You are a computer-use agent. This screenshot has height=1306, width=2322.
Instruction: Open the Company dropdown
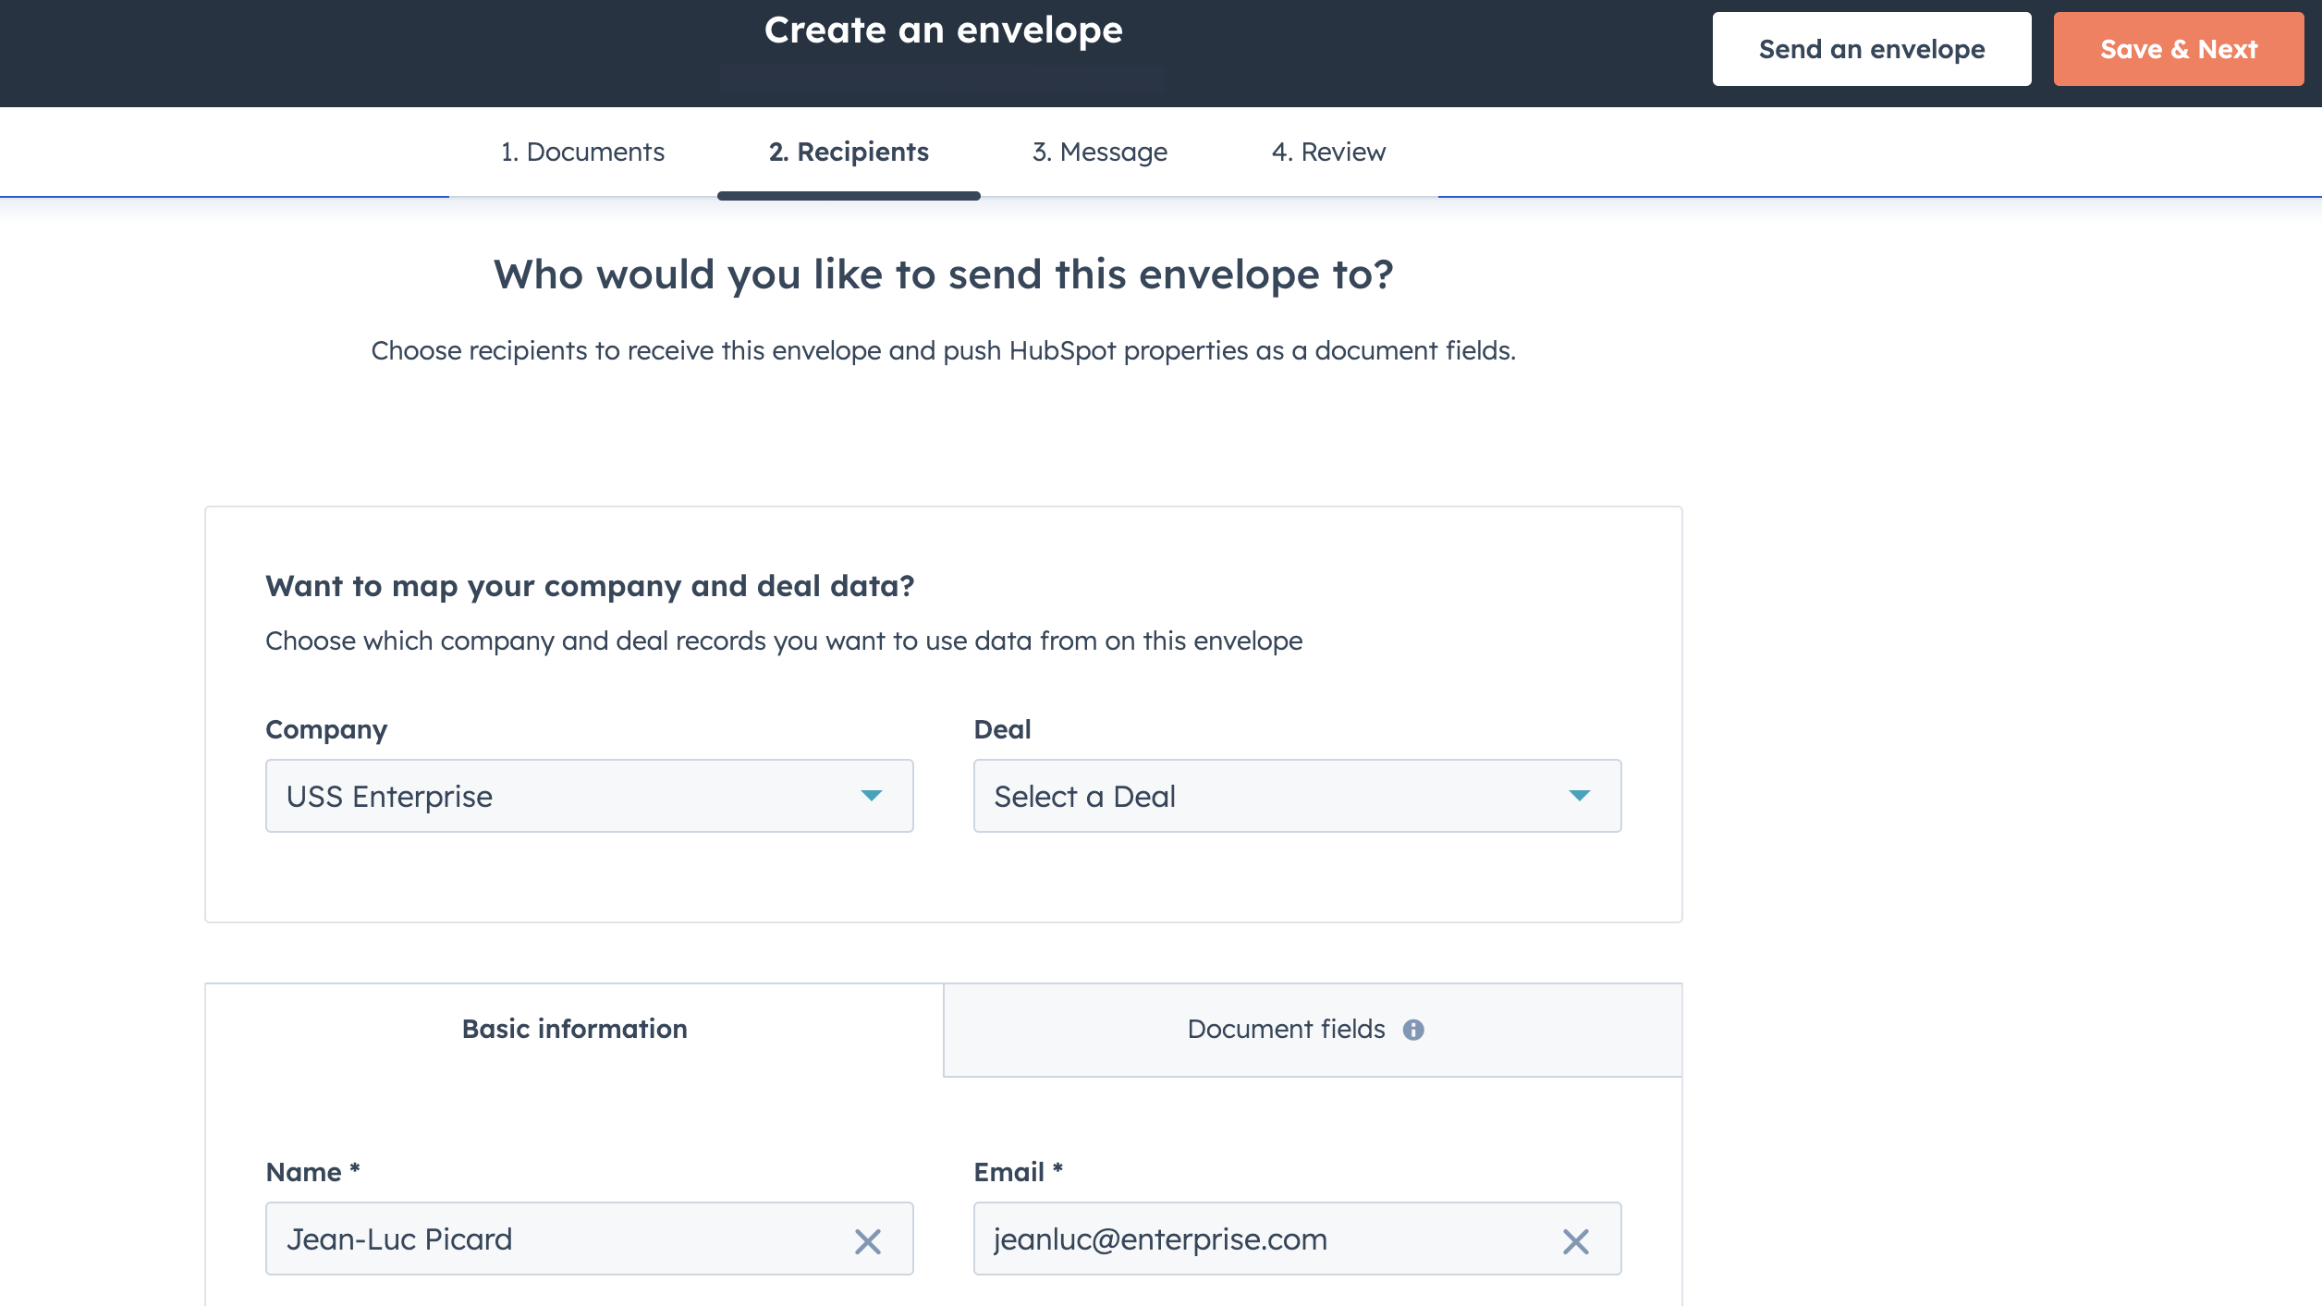[589, 796]
